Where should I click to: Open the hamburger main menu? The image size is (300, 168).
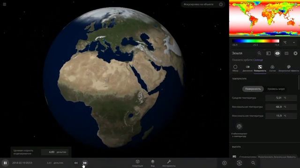coord(4,4)
